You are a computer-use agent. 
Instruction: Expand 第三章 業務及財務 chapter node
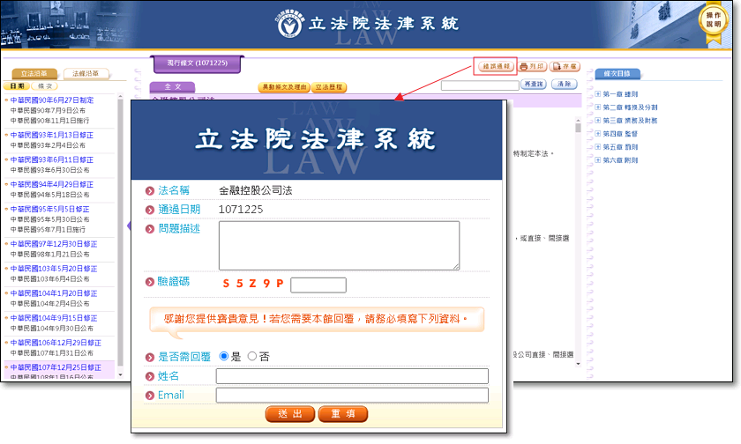598,121
